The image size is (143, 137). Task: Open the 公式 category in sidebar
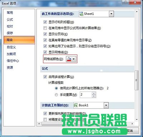coord(10,20)
